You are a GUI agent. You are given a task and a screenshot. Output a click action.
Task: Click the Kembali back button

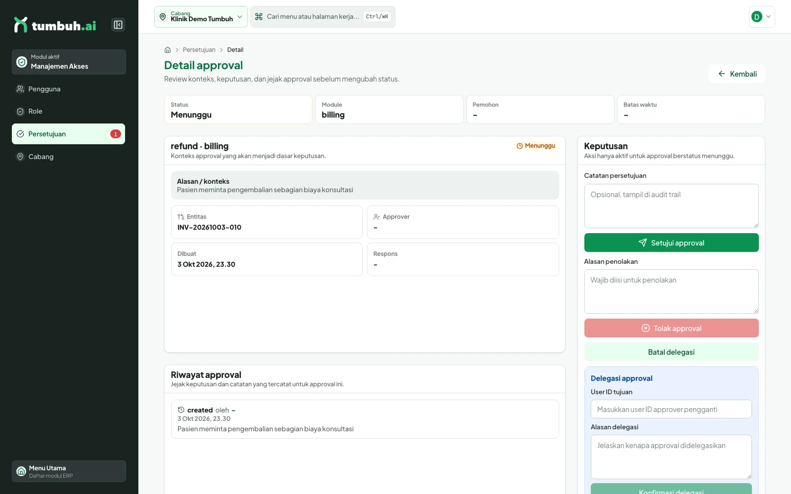click(x=737, y=74)
